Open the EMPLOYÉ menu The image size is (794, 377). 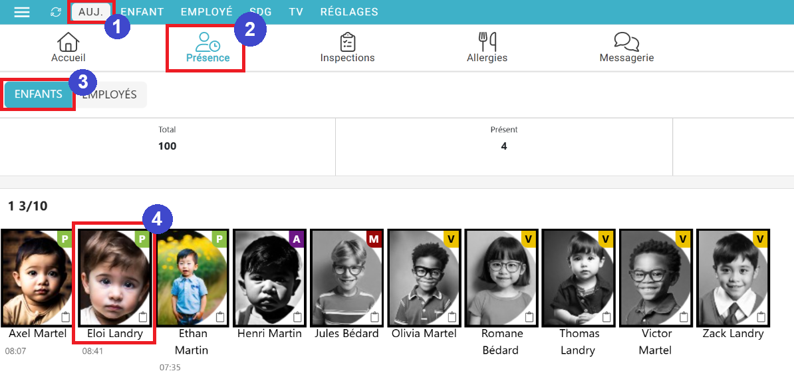pyautogui.click(x=206, y=12)
